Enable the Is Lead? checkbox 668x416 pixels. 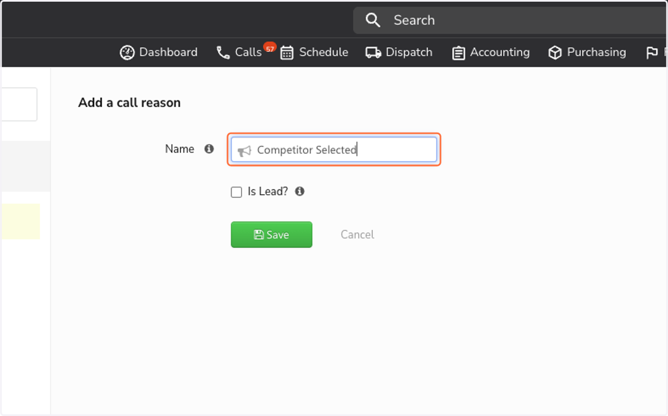[237, 192]
